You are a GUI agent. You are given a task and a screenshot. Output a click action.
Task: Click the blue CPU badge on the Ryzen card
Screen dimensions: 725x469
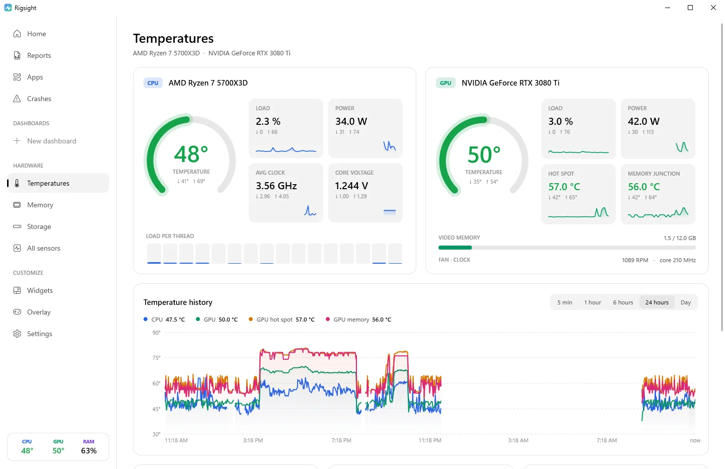[x=153, y=83]
